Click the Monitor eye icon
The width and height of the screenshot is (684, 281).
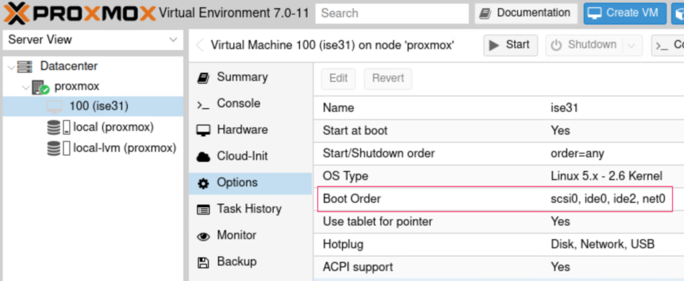[203, 236]
